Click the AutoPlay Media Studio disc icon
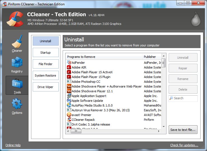Image resolution: width=207 pixels, height=151 pixels. click(x=69, y=105)
